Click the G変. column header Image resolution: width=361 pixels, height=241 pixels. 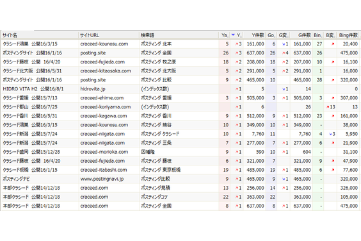pos(284,35)
